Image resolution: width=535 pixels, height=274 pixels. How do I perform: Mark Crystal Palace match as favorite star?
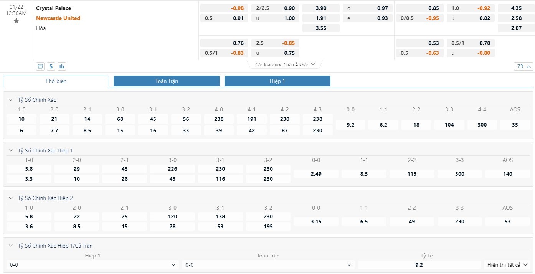pos(16,21)
